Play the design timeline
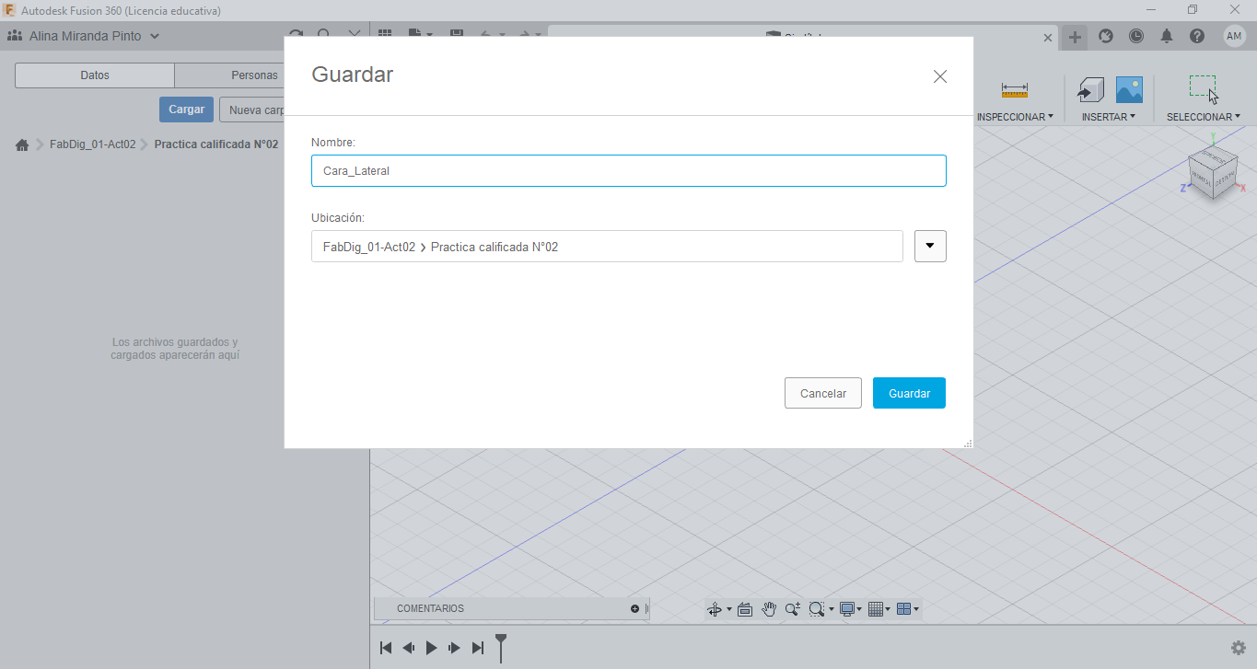 [x=432, y=648]
